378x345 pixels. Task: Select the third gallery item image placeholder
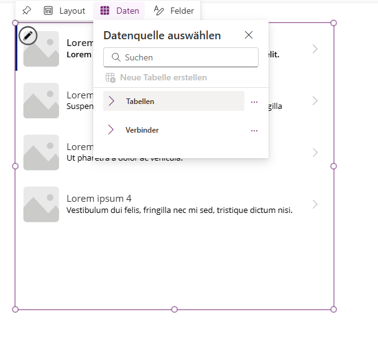click(41, 153)
